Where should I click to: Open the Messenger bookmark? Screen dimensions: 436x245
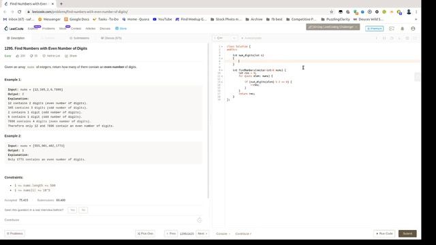[49, 19]
